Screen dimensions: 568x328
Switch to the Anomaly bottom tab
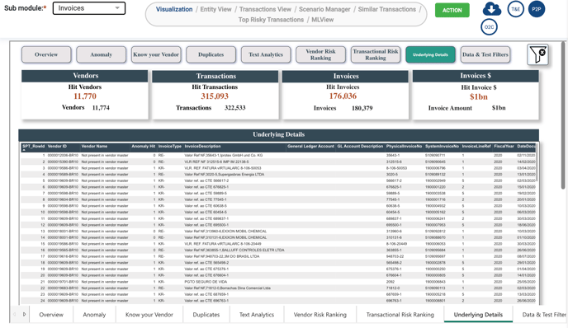pos(94,315)
